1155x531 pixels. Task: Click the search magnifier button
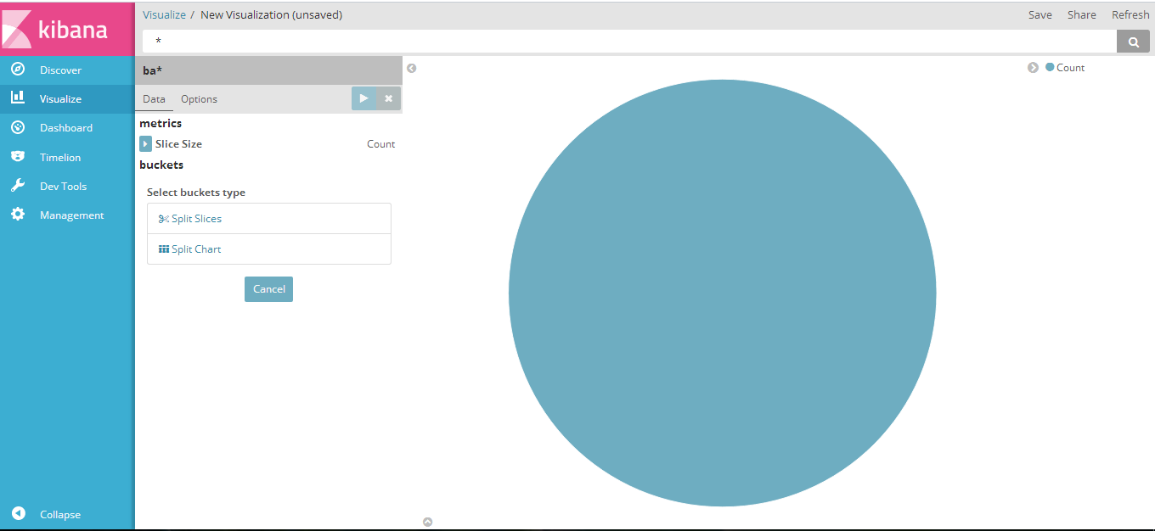(x=1133, y=42)
